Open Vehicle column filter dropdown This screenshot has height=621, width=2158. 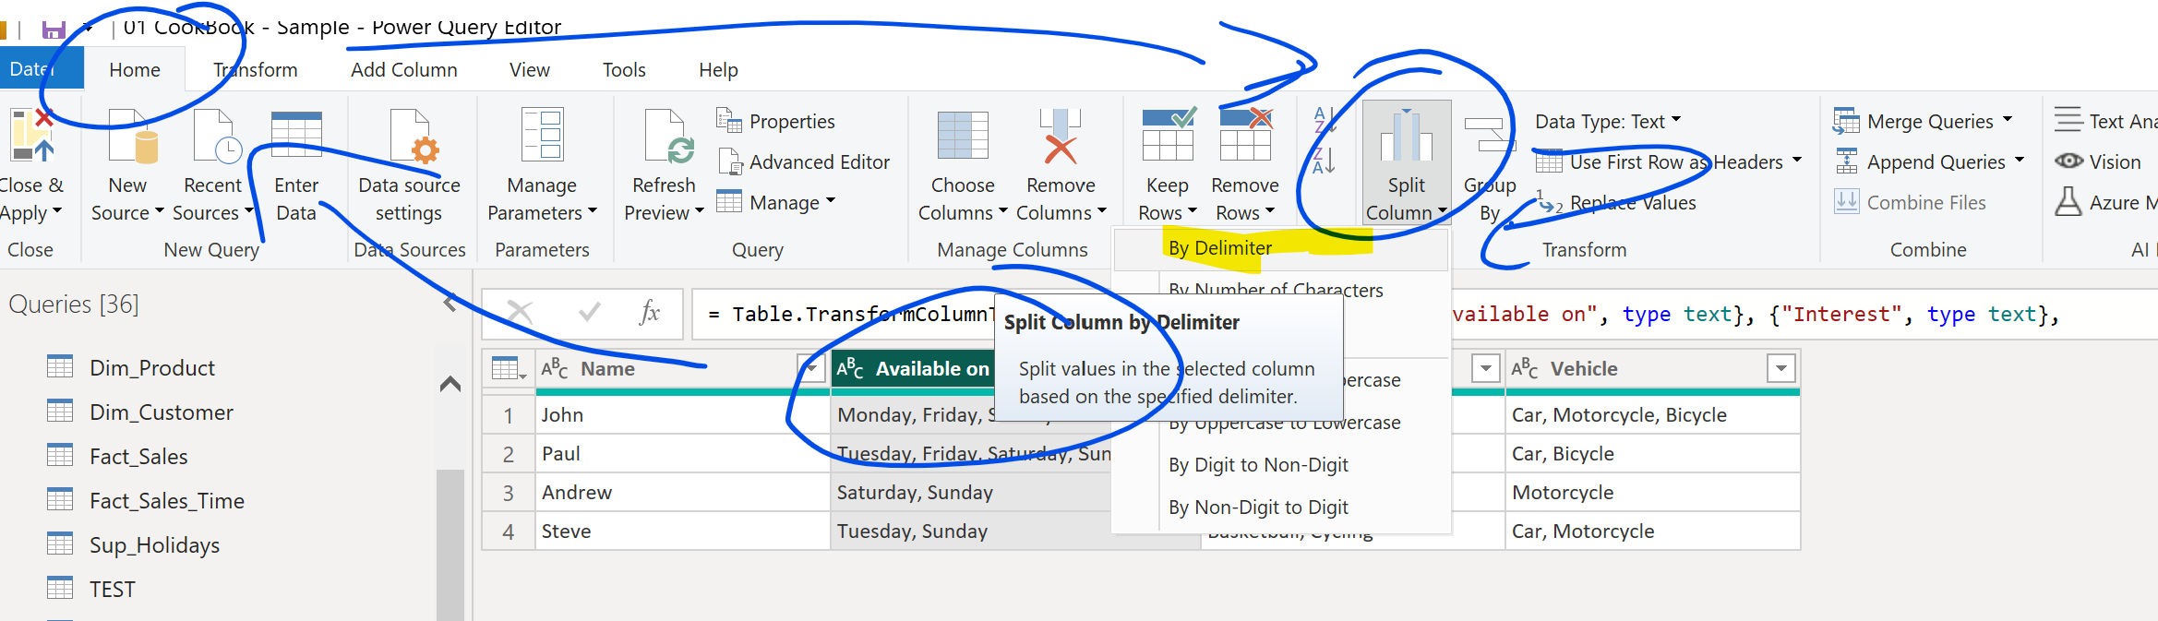[x=1781, y=369]
